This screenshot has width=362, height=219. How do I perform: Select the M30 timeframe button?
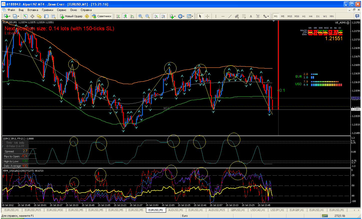click(x=297, y=16)
